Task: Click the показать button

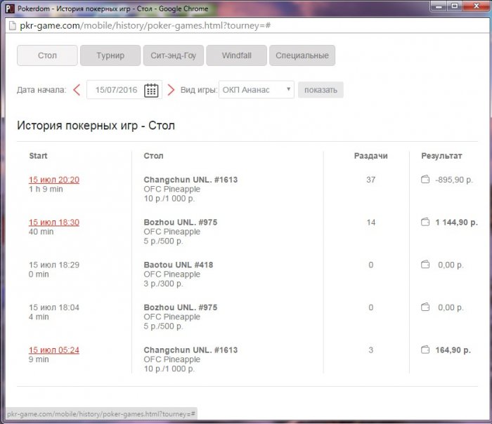Action: click(321, 90)
